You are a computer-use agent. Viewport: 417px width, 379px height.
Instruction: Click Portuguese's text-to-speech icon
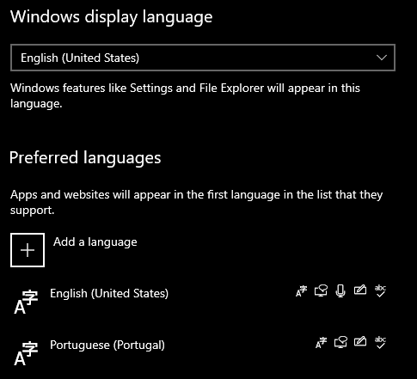point(340,342)
